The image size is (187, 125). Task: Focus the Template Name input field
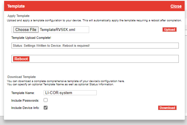click(70, 93)
